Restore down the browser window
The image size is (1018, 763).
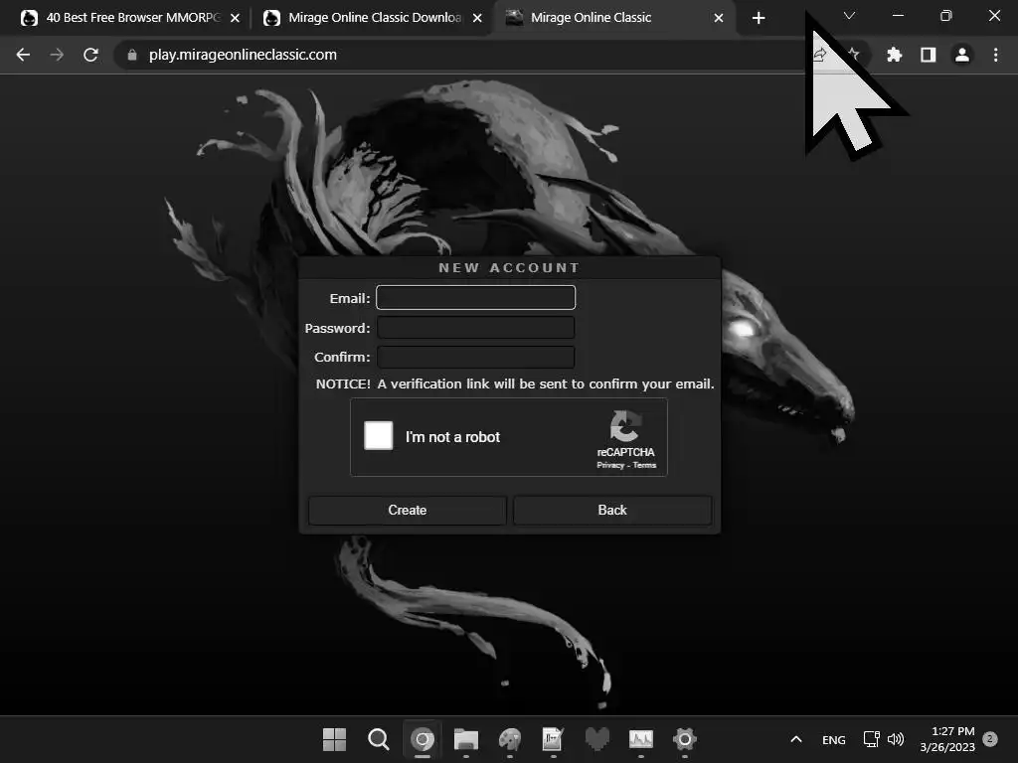pyautogui.click(x=946, y=16)
